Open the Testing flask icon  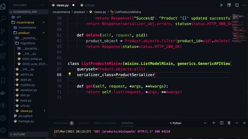point(3,68)
